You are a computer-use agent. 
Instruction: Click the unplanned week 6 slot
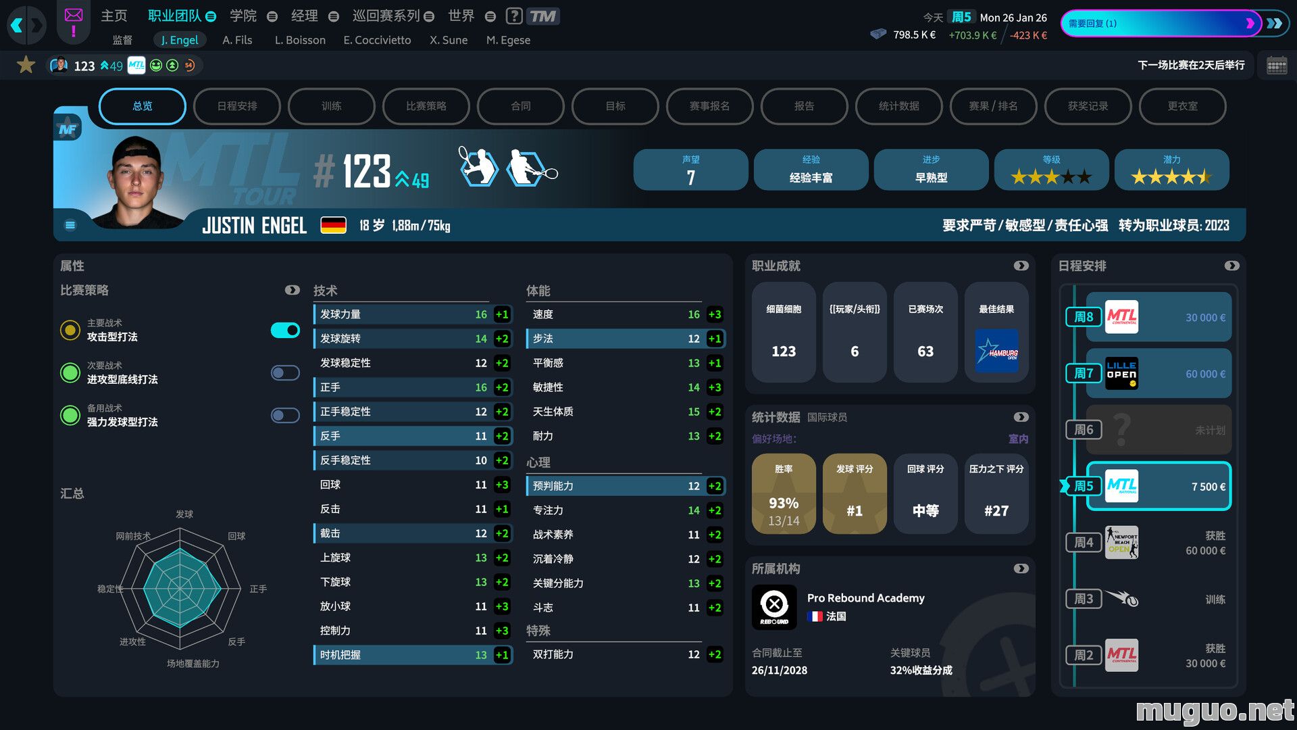tap(1158, 429)
